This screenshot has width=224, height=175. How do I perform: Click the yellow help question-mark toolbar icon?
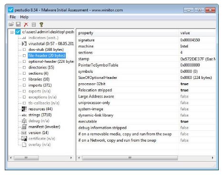[x=41, y=24]
